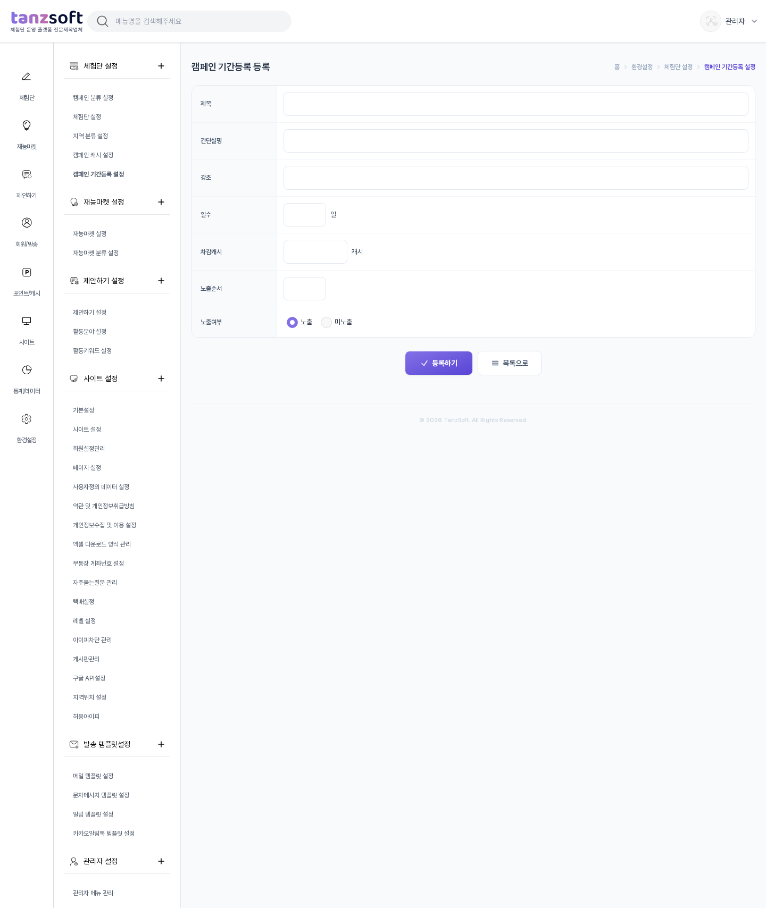766x908 pixels.
Task: Expand the 체험단 설정 plus toggle
Action: (x=161, y=66)
